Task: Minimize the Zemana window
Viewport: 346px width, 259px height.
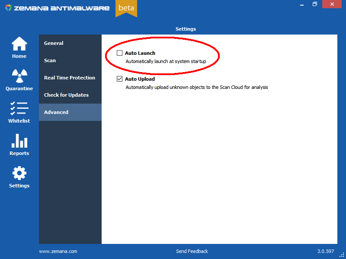Action: [x=302, y=4]
